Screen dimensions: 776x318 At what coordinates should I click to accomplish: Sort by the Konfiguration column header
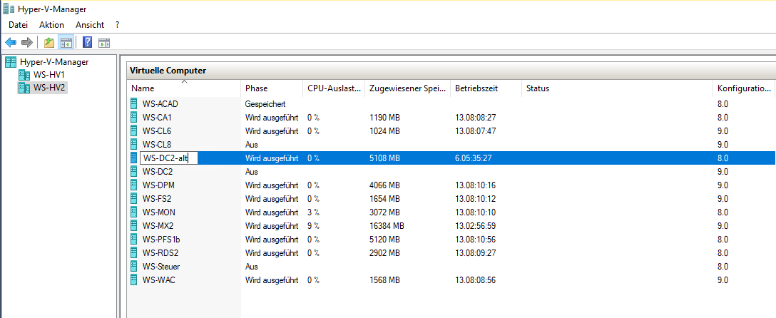(x=745, y=88)
